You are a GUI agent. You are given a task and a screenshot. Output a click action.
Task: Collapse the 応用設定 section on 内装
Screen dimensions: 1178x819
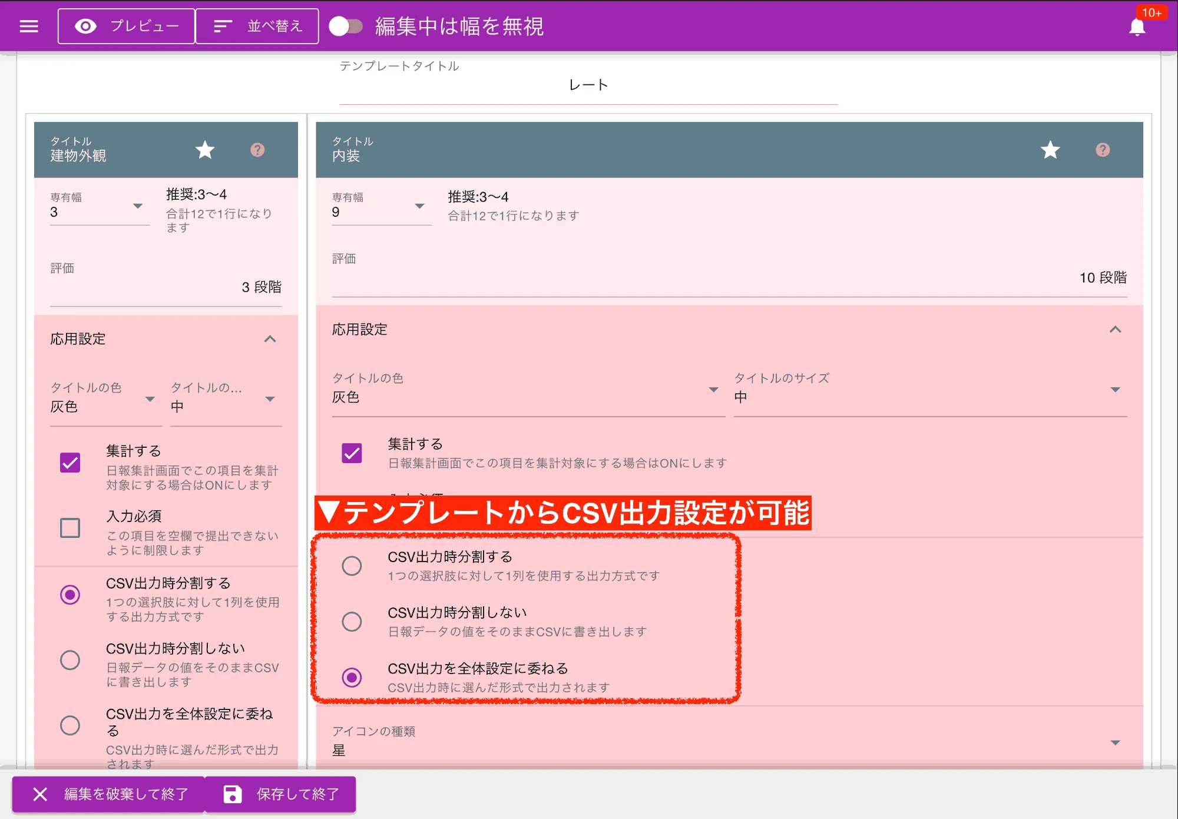(x=1116, y=329)
